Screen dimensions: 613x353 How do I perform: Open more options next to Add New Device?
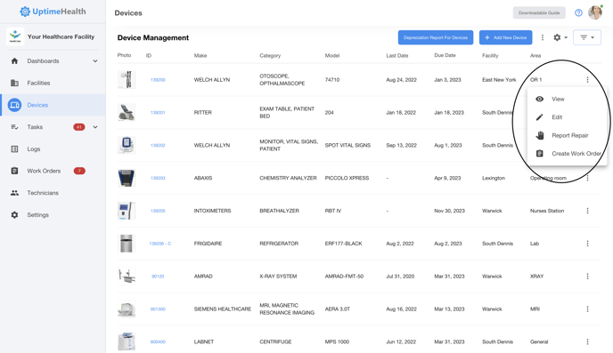tap(543, 37)
